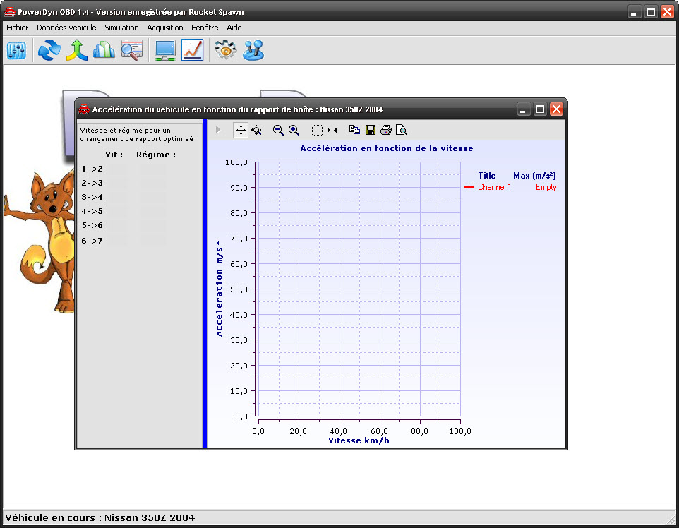Screen dimensions: 679x528
Task: Zoom out on the acceleration chart
Action: click(278, 130)
